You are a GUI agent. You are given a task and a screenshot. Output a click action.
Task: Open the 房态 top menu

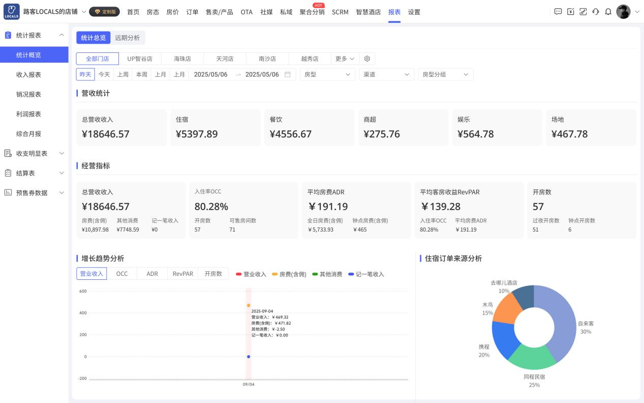pos(152,12)
